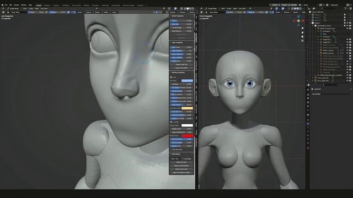
Task: Click the Add Modifier dropdown
Action: 330,94
